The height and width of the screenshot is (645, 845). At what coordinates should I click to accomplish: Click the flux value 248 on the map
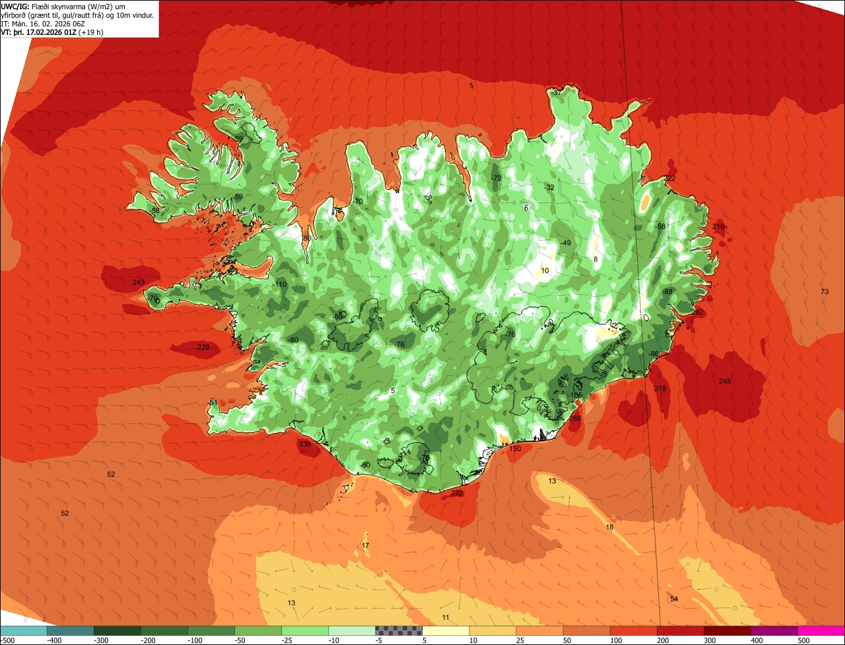pyautogui.click(x=725, y=382)
